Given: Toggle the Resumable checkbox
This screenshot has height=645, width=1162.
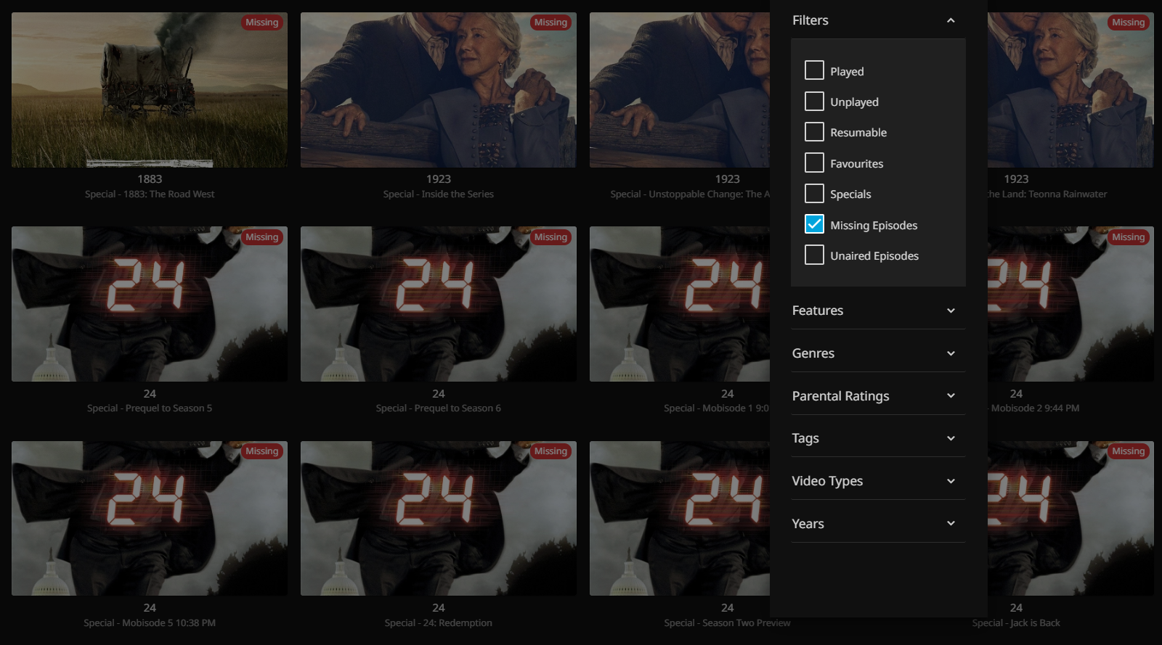Looking at the screenshot, I should [x=814, y=132].
